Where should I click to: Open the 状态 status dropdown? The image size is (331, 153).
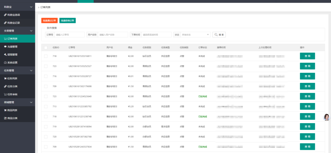coord(196,35)
